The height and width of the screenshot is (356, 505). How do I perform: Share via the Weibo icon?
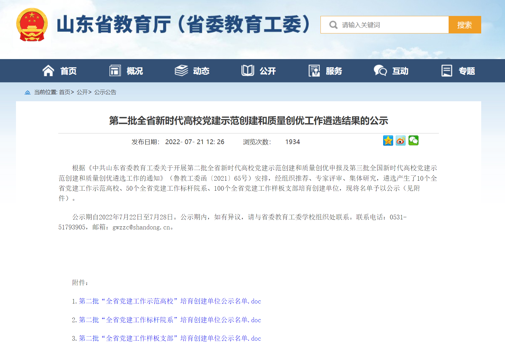401,141
